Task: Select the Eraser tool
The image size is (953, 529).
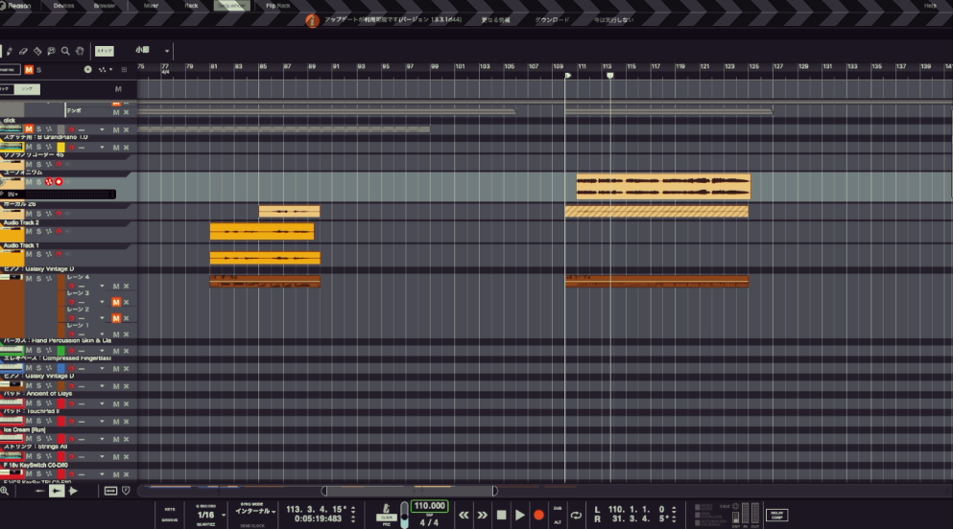Action: (23, 51)
